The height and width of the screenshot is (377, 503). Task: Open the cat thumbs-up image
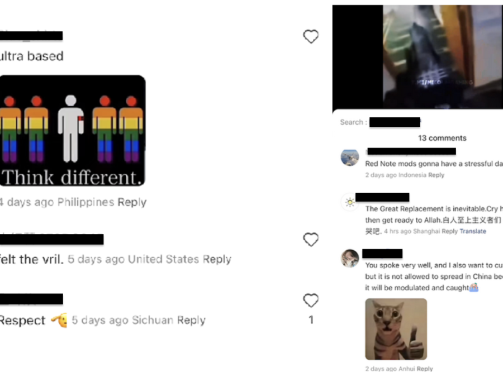396,329
